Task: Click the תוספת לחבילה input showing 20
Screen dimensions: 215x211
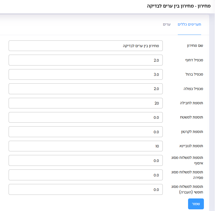Action: [x=86, y=103]
